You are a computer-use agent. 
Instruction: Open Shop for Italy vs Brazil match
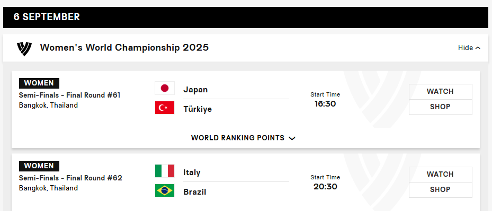pos(440,189)
